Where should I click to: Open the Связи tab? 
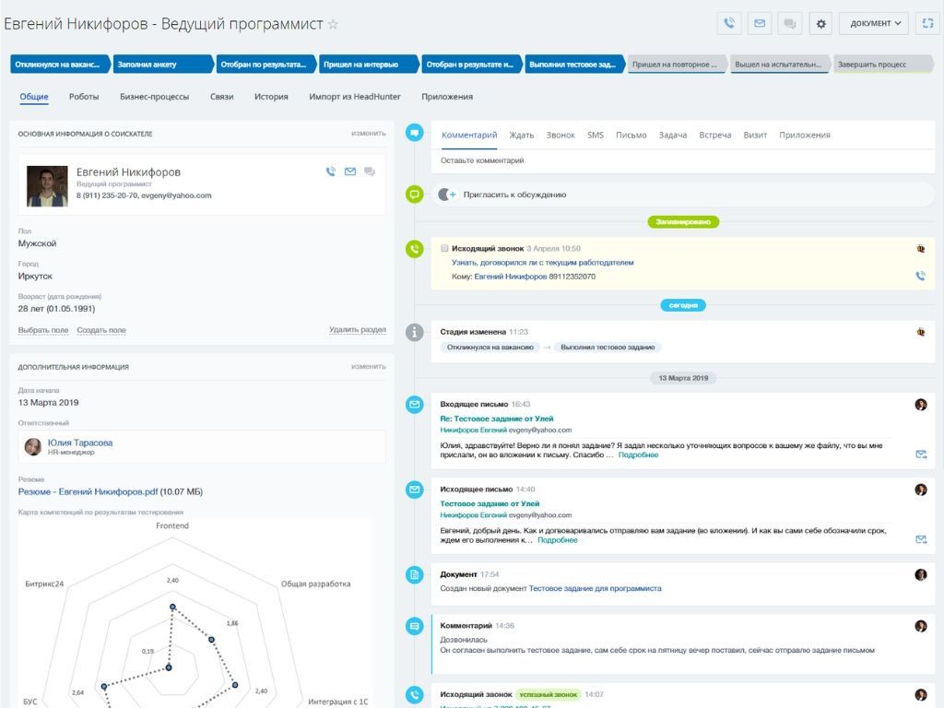coord(221,96)
